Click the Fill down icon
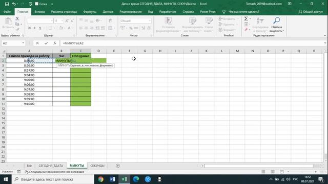Viewport: 328px width, 184px height. tap(247, 24)
